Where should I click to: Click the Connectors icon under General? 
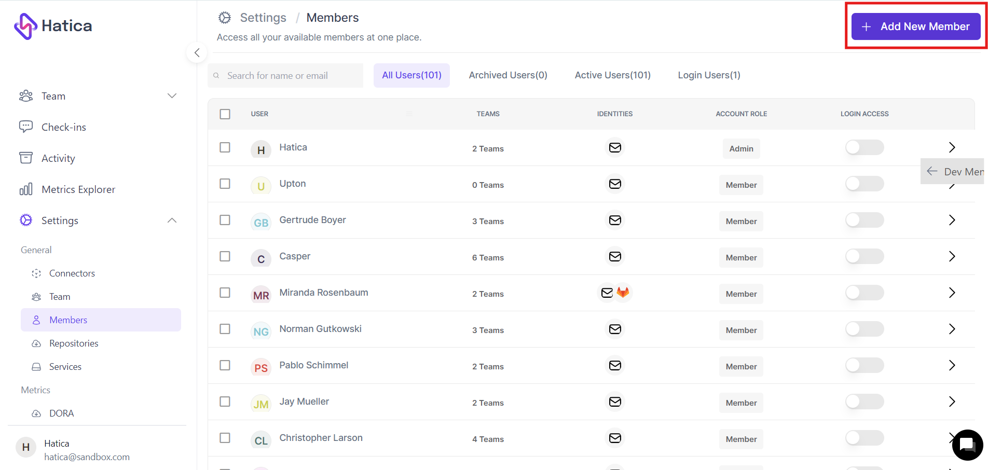tap(36, 273)
